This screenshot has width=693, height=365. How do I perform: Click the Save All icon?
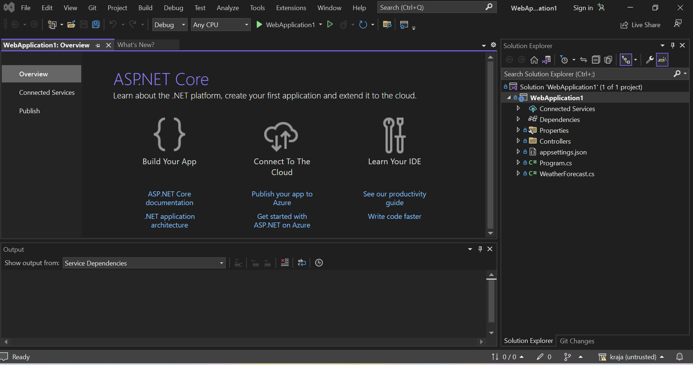[x=96, y=25]
